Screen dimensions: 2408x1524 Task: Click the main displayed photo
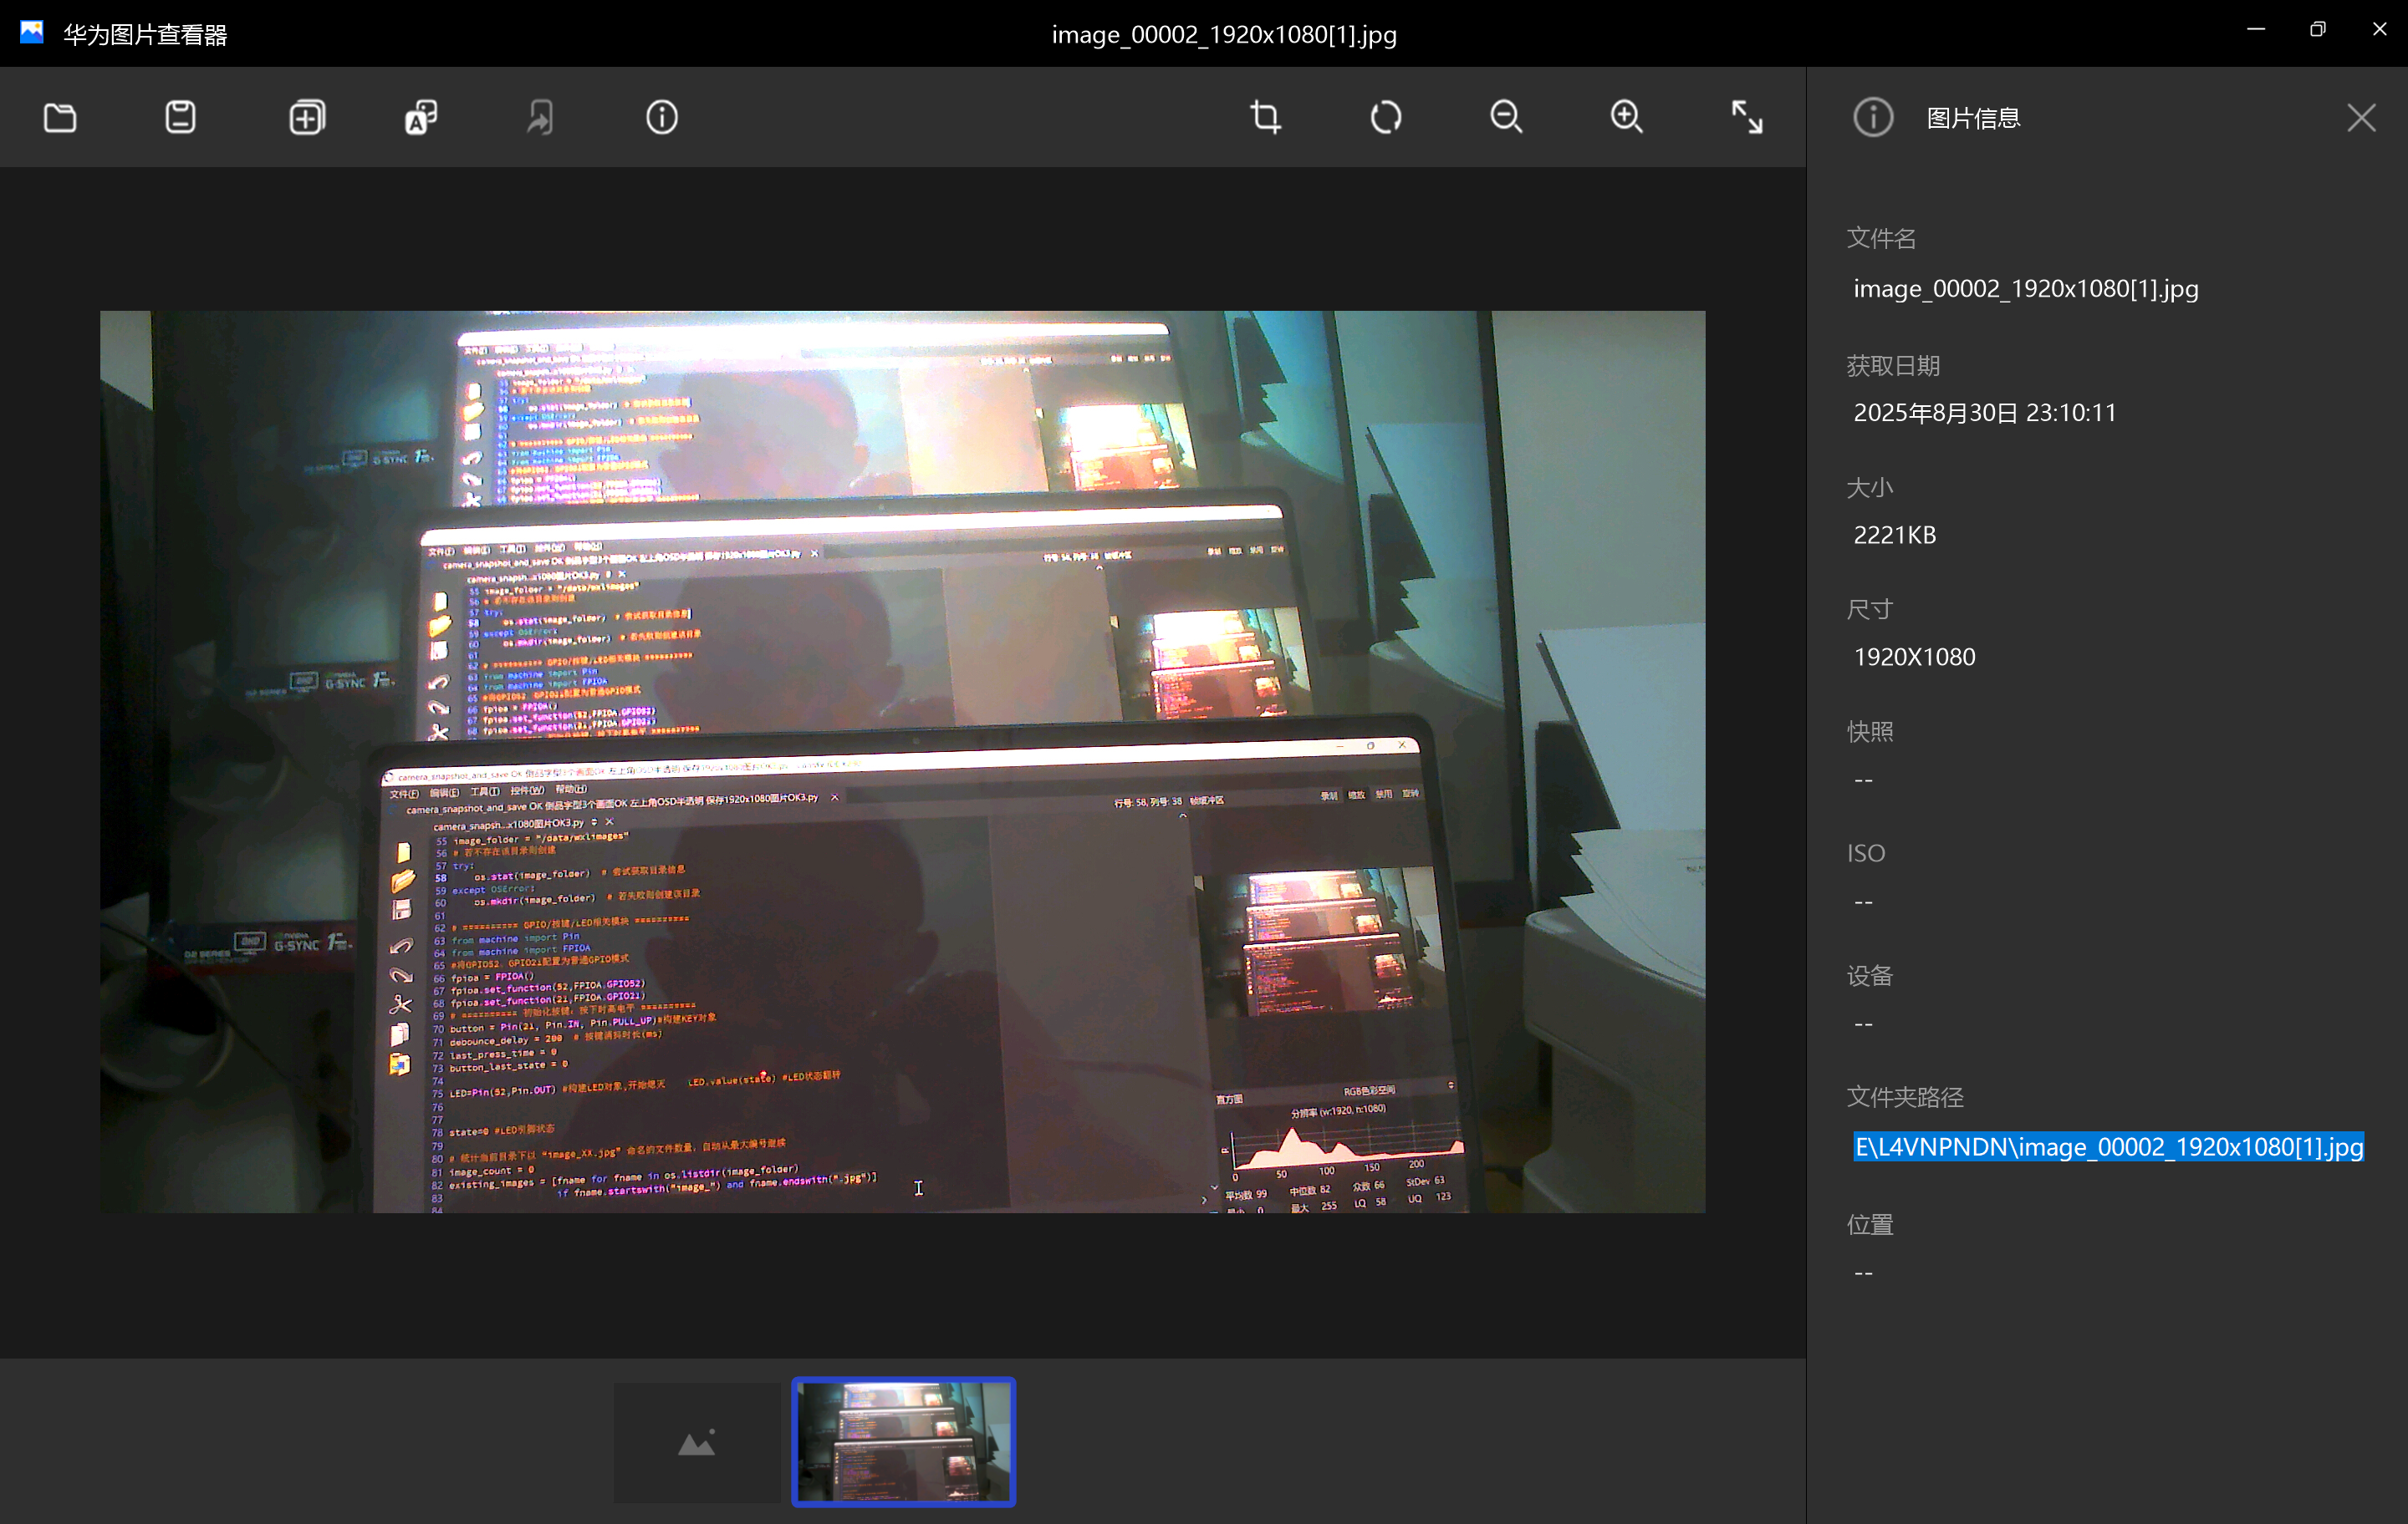902,761
